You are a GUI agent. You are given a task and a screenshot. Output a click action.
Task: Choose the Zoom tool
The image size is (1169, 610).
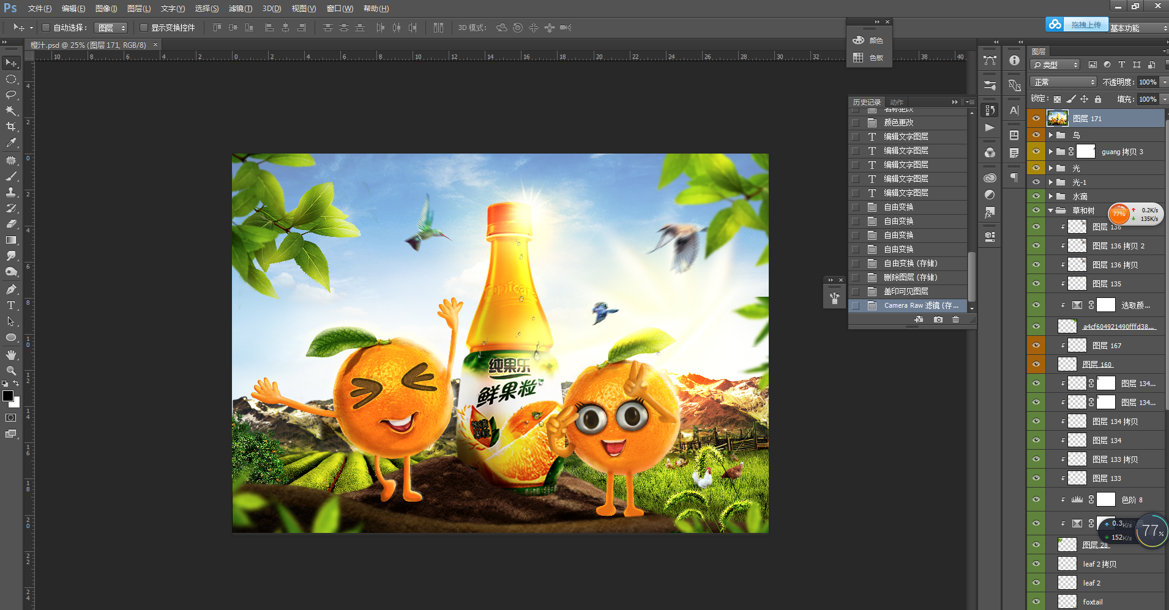coord(11,371)
